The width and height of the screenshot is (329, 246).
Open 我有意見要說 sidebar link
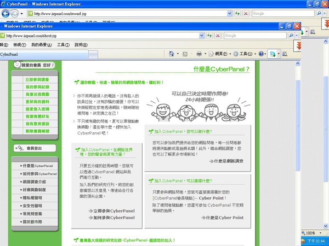pos(37,124)
